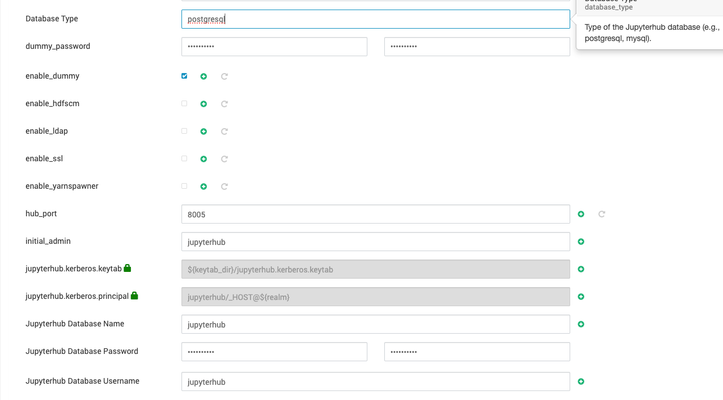
Task: Click the Jupyterhub Database Username field
Action: 376,381
